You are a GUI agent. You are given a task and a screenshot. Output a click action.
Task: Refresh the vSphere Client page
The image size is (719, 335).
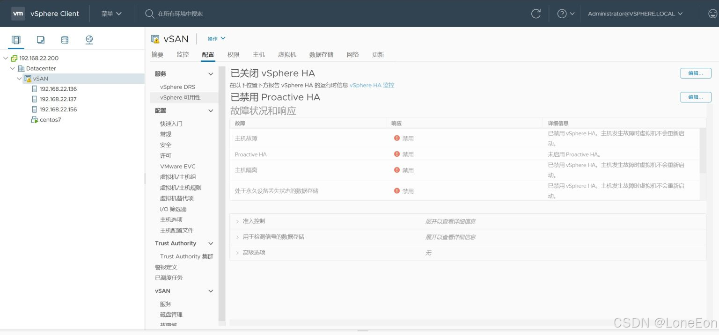pyautogui.click(x=536, y=14)
